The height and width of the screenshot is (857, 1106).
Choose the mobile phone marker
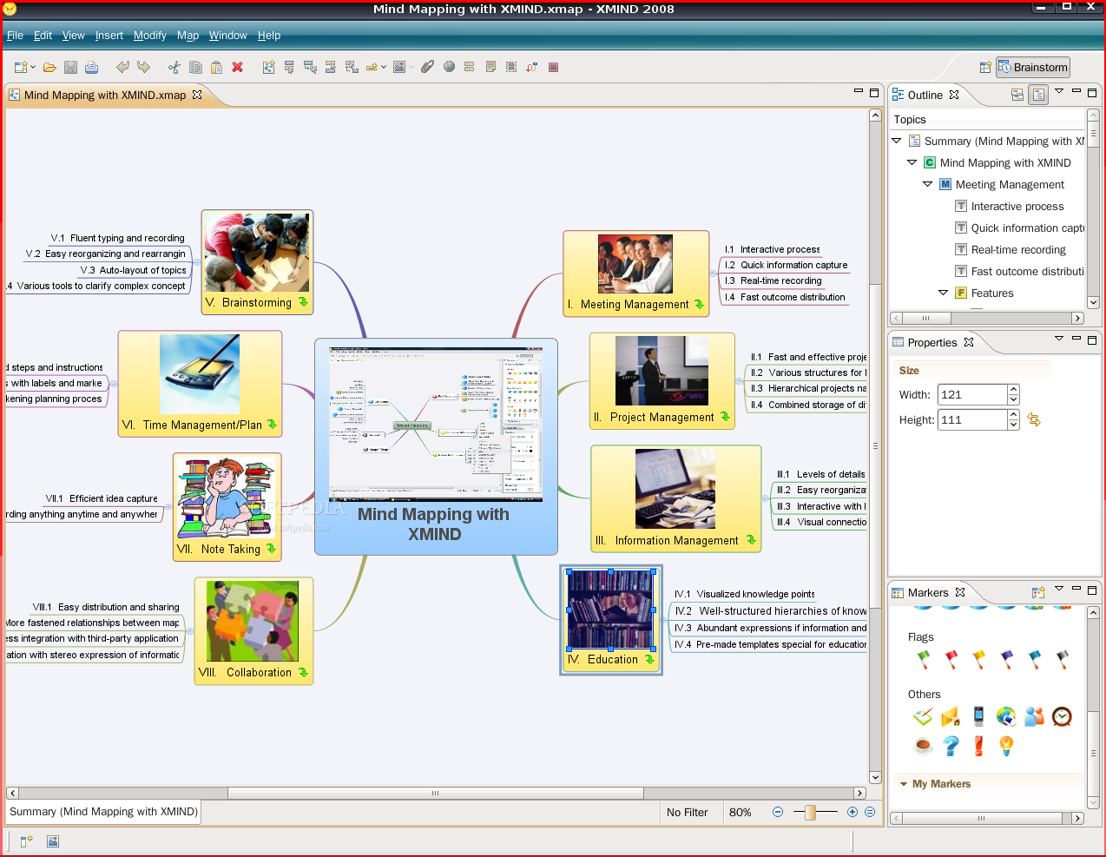978,716
